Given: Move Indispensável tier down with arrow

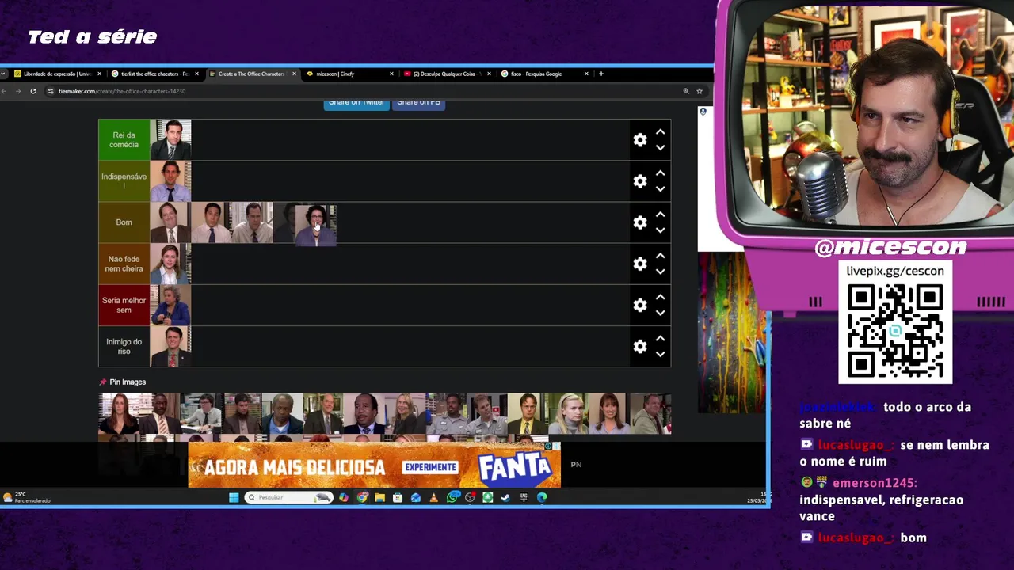Looking at the screenshot, I should click(660, 189).
